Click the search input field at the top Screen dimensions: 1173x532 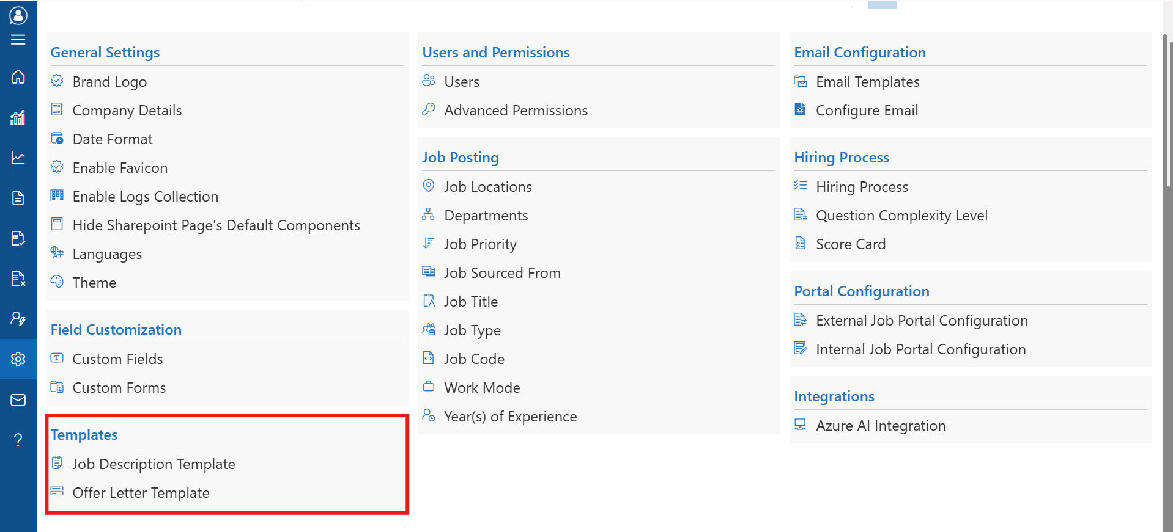577,3
